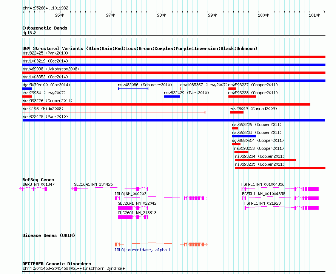
Task: Click the nsv469998 (Jakobsson2008) variant label
Action: pyautogui.click(x=51, y=69)
